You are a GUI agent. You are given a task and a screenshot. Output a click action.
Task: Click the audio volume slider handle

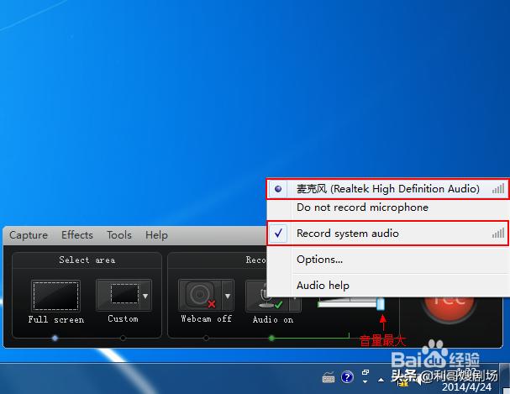point(381,302)
